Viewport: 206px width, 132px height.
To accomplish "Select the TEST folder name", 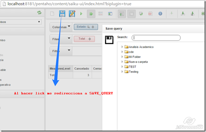I will point(132,67).
